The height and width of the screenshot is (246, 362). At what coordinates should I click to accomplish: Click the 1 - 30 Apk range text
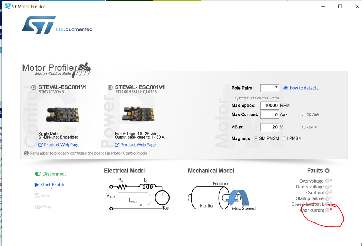point(310,115)
